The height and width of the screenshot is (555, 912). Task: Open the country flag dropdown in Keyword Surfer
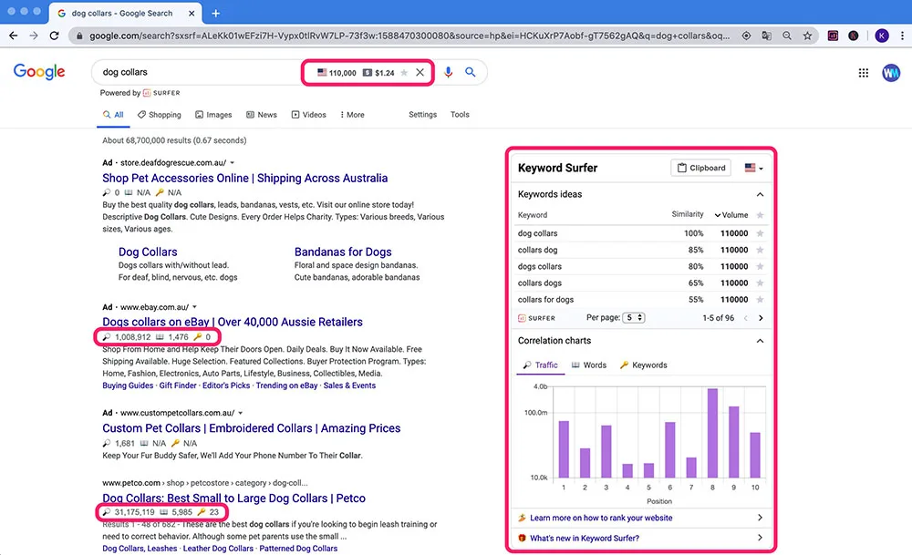click(x=754, y=168)
